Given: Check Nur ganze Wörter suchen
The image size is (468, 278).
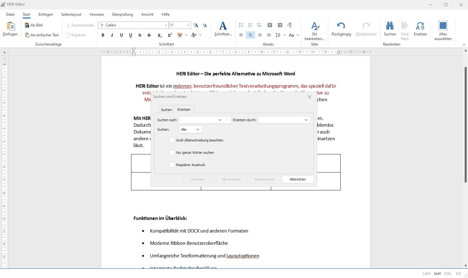Looking at the screenshot, I should point(172,153).
